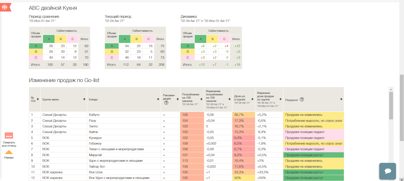
Task: Sort by the Результат column arrows
Action: (x=341, y=99)
